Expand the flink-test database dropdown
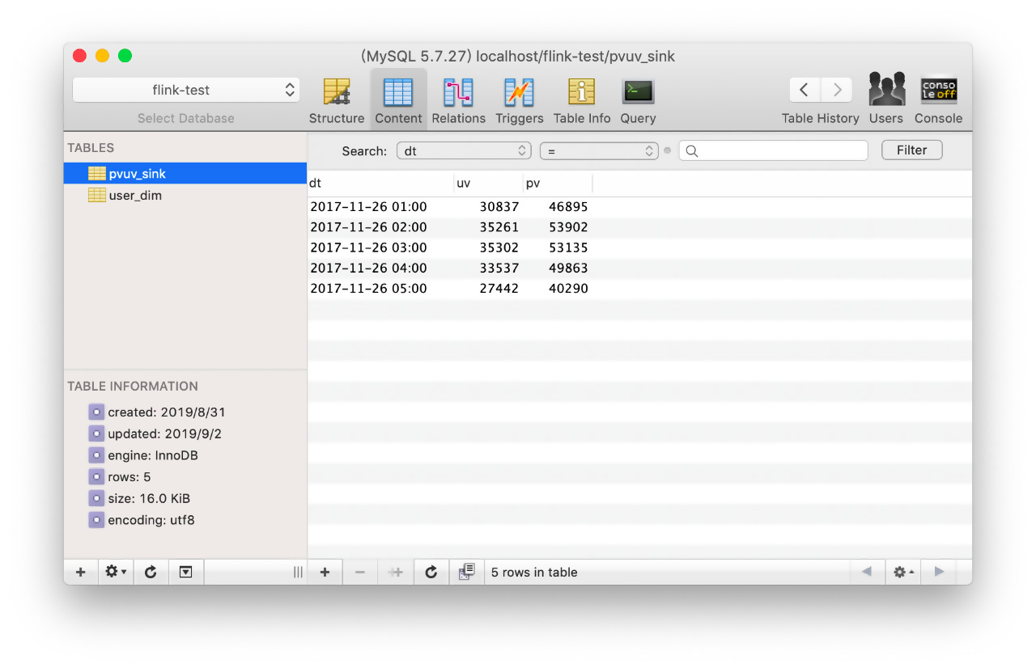1036x668 pixels. tap(186, 90)
